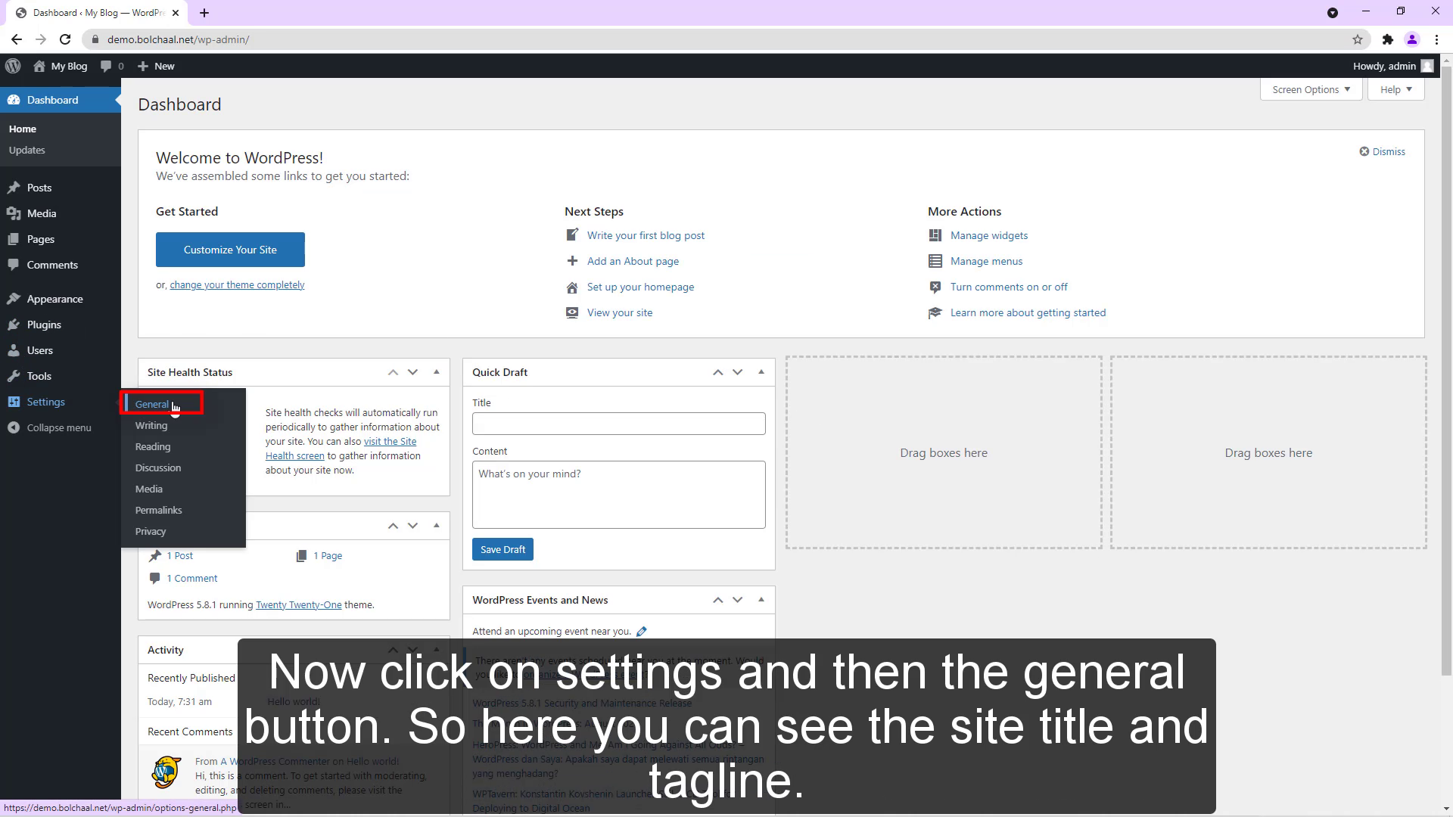Open the comments bubble in admin bar
This screenshot has width=1453, height=817.
pyautogui.click(x=111, y=66)
